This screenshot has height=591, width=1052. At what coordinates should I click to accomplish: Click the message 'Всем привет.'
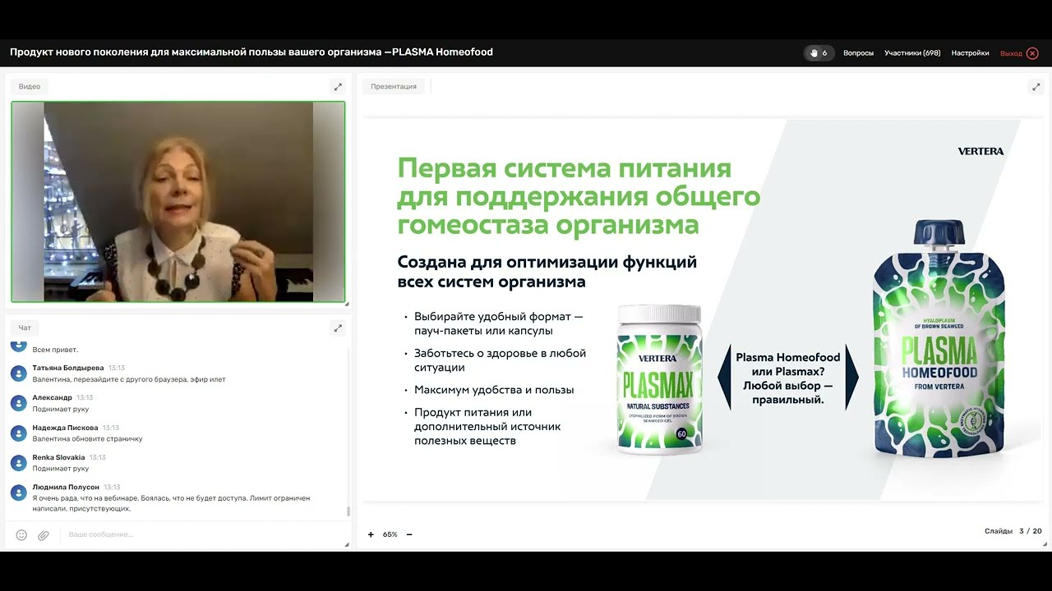point(55,350)
